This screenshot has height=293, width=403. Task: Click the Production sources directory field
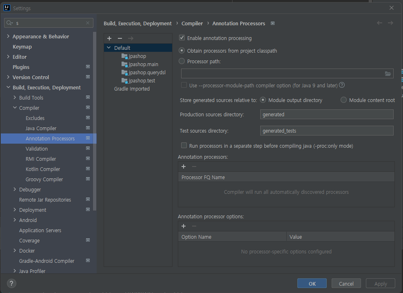(x=327, y=114)
